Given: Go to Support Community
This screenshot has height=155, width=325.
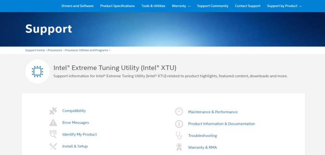Looking at the screenshot, I should (x=213, y=6).
